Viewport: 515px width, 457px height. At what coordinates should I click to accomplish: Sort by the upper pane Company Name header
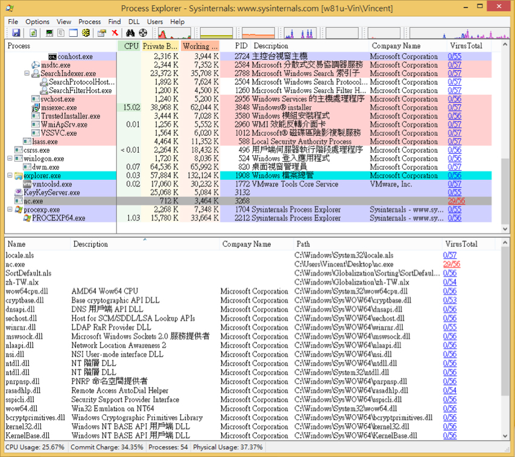(408, 46)
